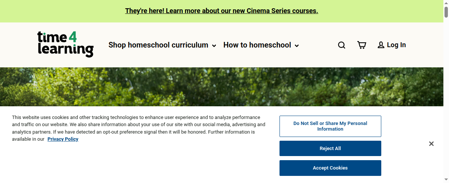The image size is (449, 183).
Task: Open the shopping cart icon
Action: tap(361, 45)
